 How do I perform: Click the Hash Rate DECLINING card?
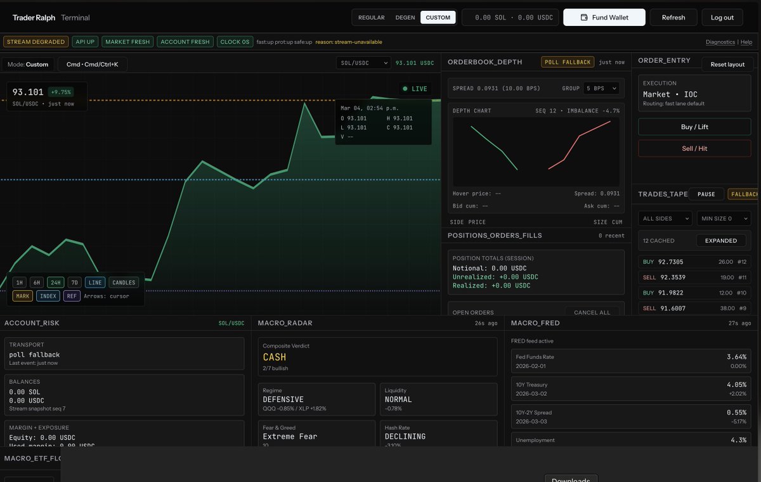(x=439, y=433)
